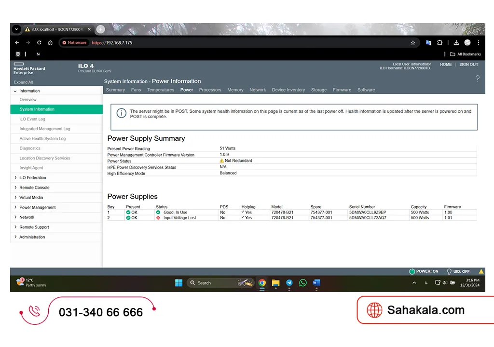
Task: Open iLO Event Log
Action: coord(32,119)
